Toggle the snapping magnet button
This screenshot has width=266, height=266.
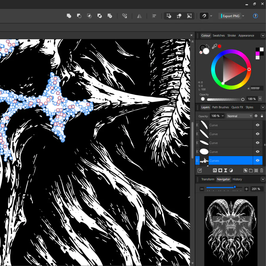coord(204,16)
